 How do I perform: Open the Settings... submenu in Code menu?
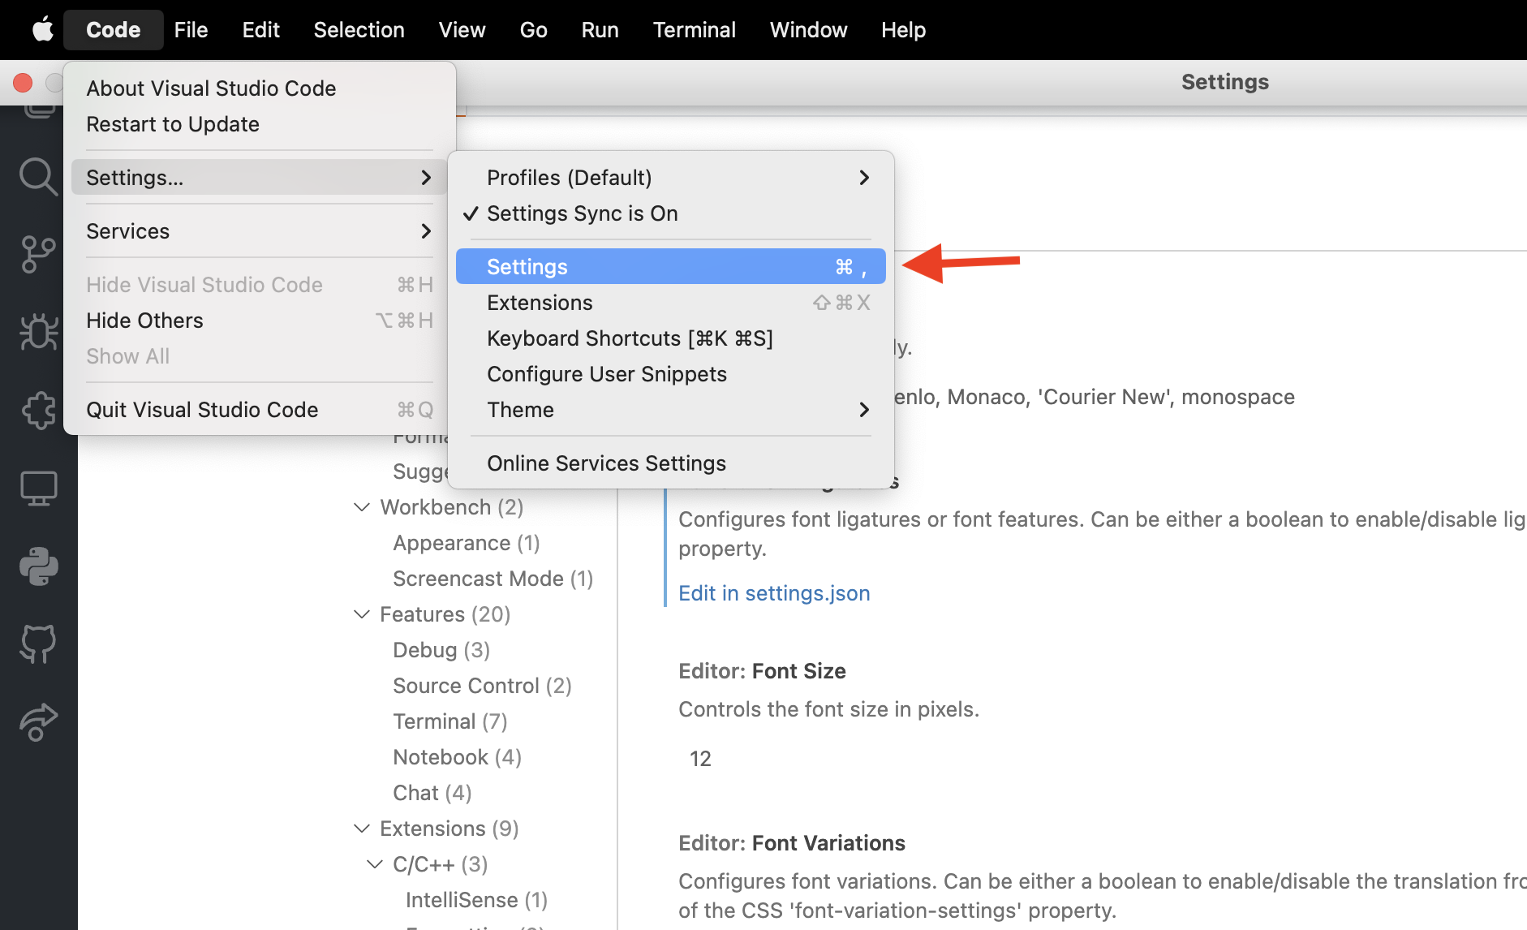coord(259,178)
